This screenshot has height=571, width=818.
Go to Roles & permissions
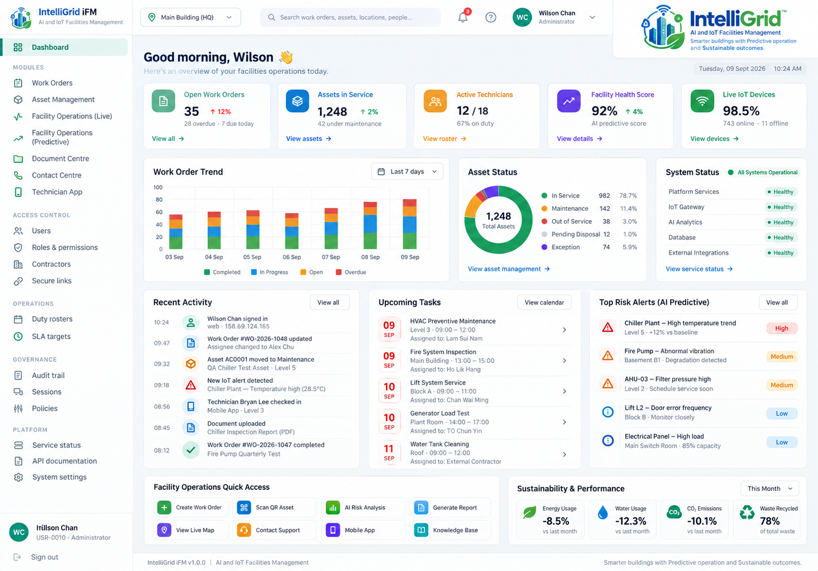(x=65, y=247)
